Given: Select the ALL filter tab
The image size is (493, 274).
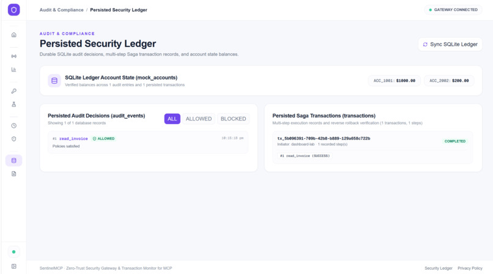Looking at the screenshot, I should [x=172, y=119].
